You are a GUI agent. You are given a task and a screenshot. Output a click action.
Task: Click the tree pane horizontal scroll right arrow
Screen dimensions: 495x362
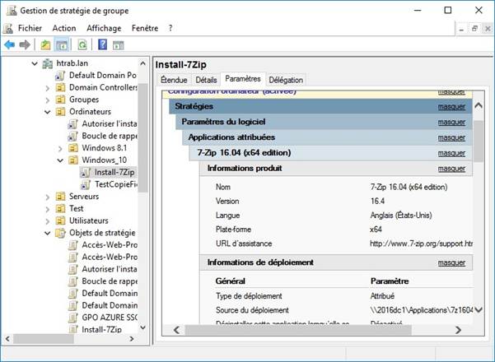point(132,339)
